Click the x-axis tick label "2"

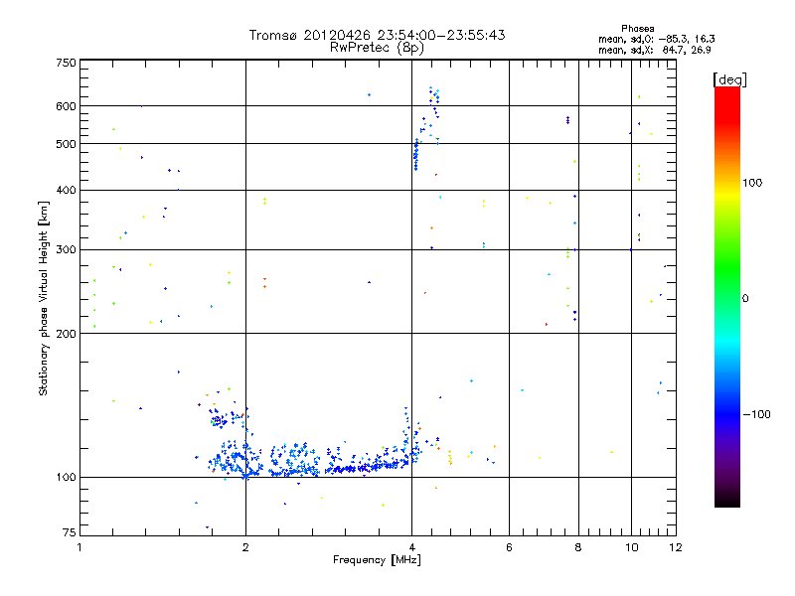click(245, 548)
